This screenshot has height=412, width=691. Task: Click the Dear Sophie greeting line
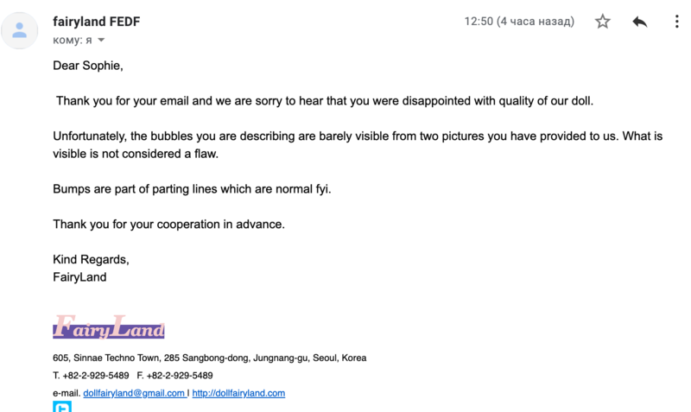88,66
